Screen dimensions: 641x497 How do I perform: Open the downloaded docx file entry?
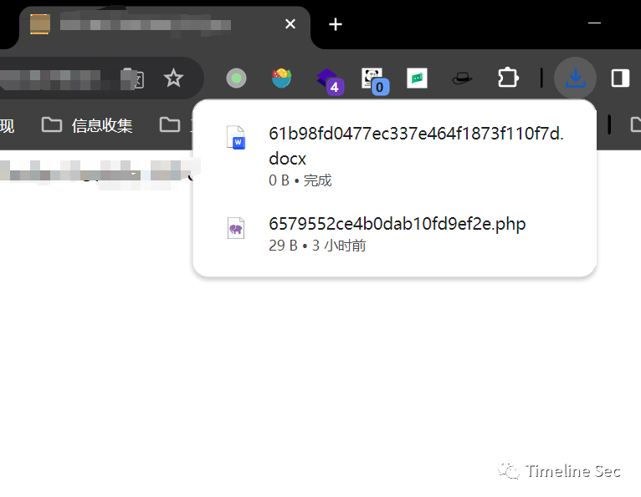[394, 156]
